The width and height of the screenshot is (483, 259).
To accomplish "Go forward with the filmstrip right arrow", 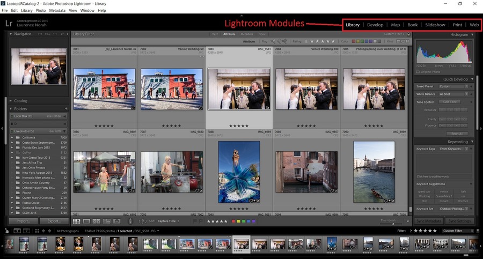I will tap(49, 231).
